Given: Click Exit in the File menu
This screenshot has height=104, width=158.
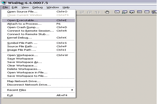Looking at the screenshot, I should tap(10, 95).
